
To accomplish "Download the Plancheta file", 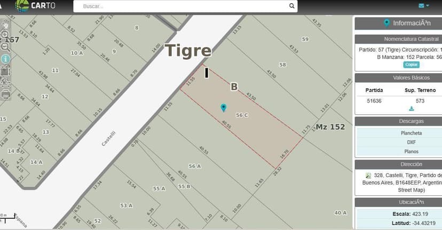I will [x=411, y=133].
